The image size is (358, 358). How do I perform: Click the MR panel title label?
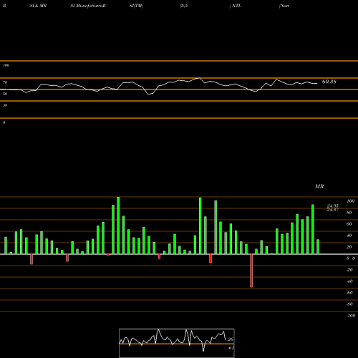(319, 186)
